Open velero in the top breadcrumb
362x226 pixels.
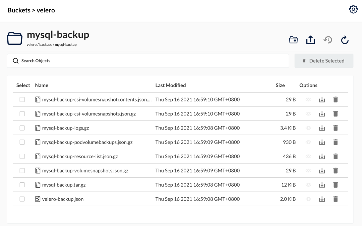(x=46, y=10)
